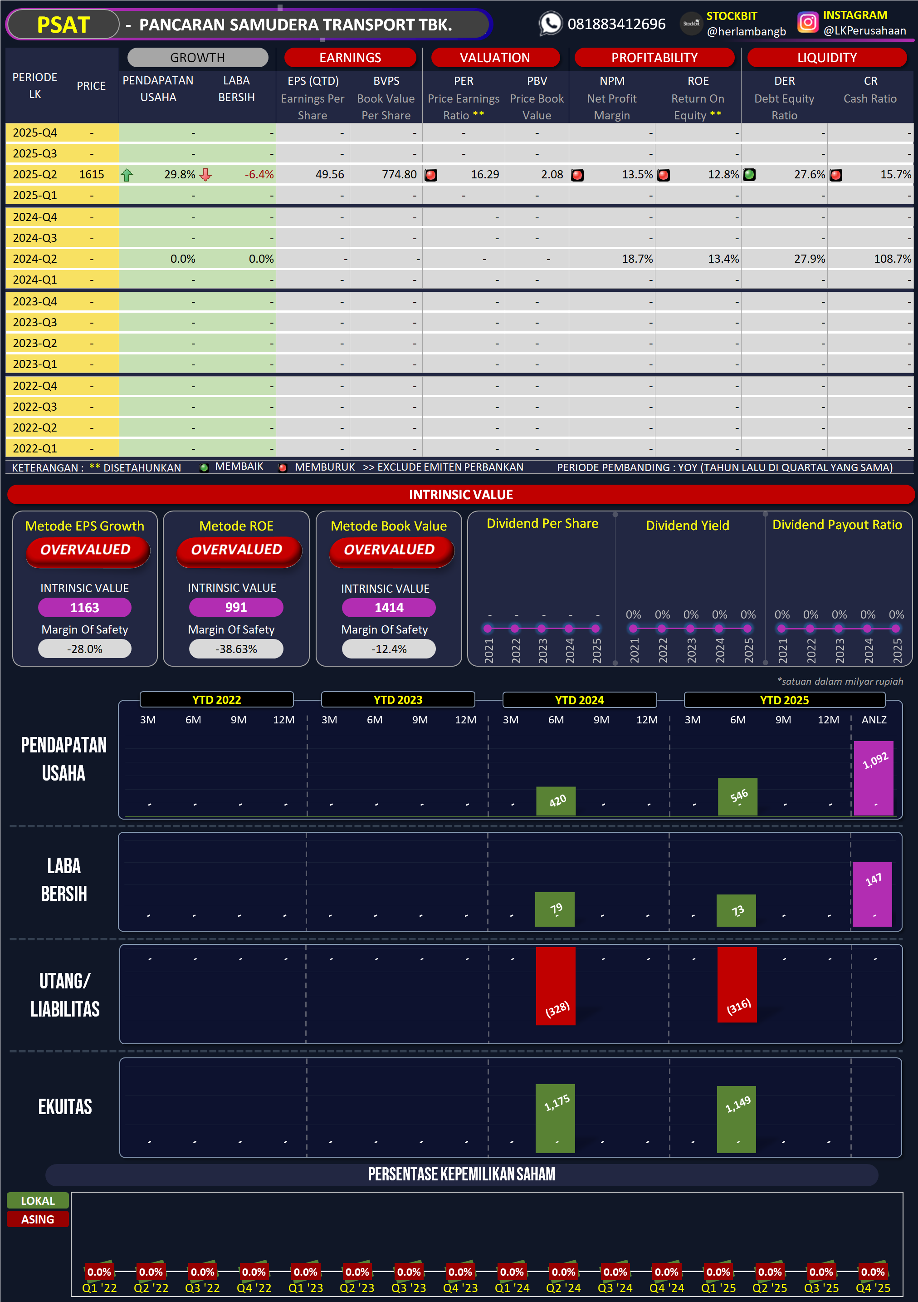Click intrinsic value 991 pill
The image size is (918, 1302).
pyautogui.click(x=236, y=607)
